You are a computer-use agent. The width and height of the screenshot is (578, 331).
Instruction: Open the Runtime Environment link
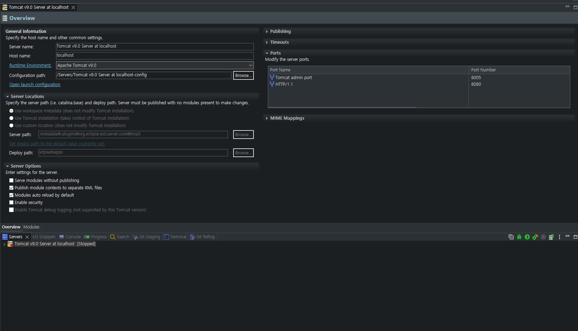(30, 65)
